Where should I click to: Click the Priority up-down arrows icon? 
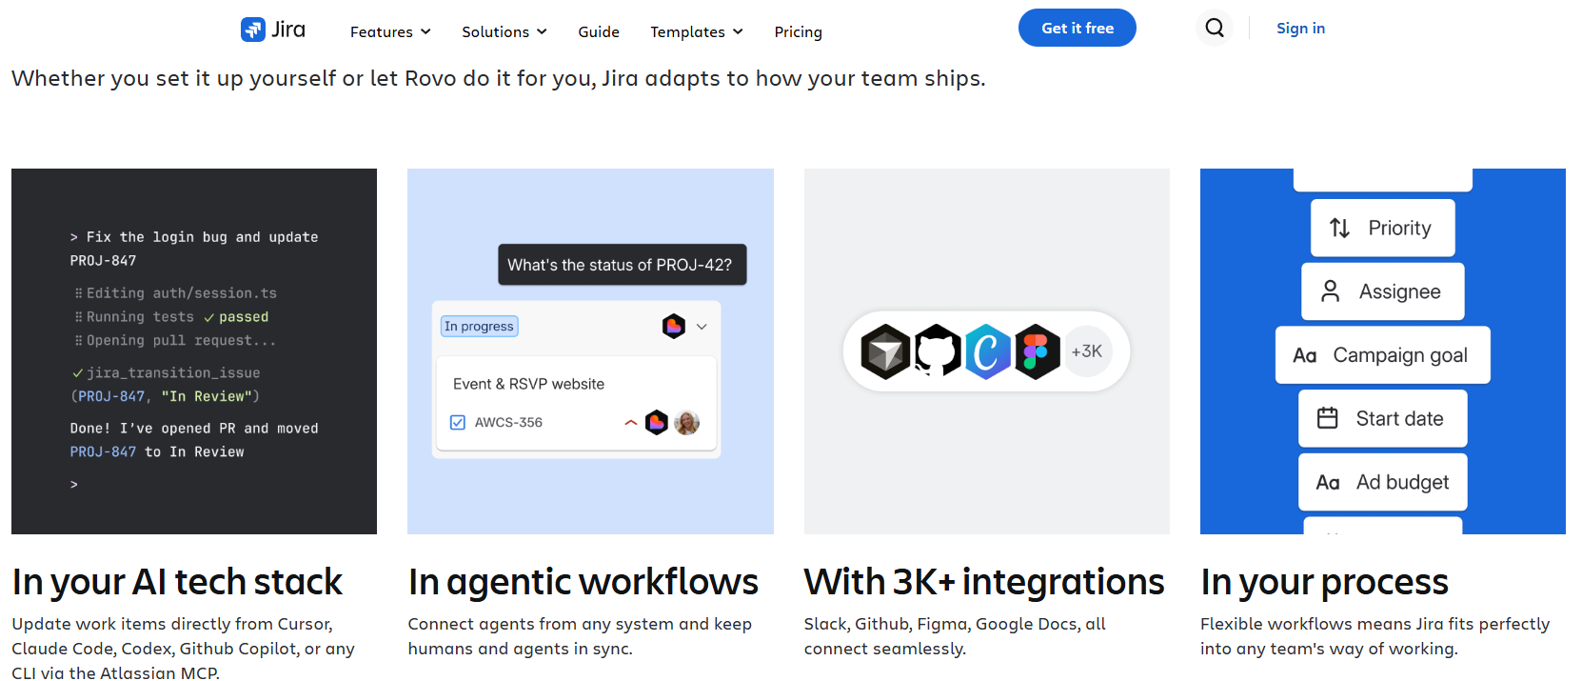pyautogui.click(x=1339, y=228)
